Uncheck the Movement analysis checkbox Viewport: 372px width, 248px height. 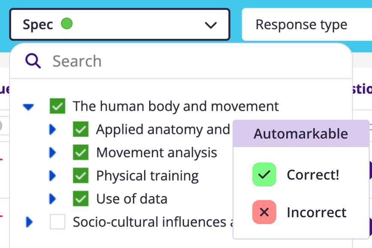pos(81,152)
